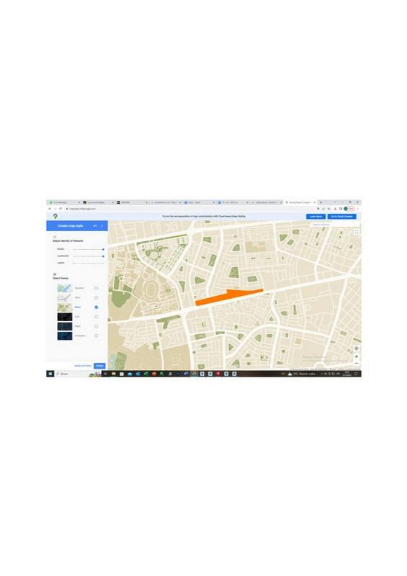Select the Standard theme radio button
This screenshot has width=407, height=576.
click(97, 288)
